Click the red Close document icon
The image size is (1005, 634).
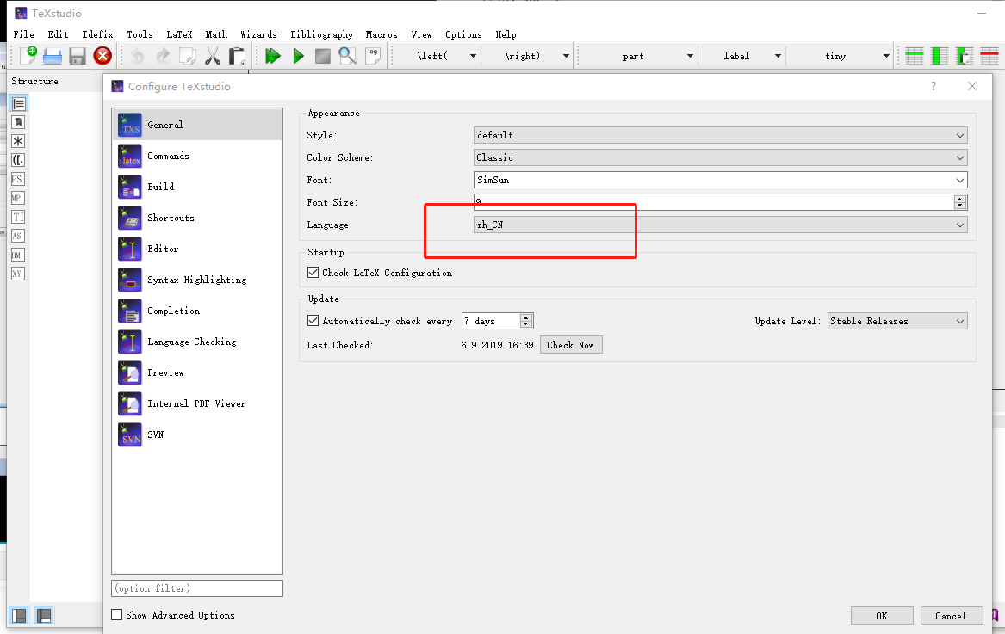(102, 56)
